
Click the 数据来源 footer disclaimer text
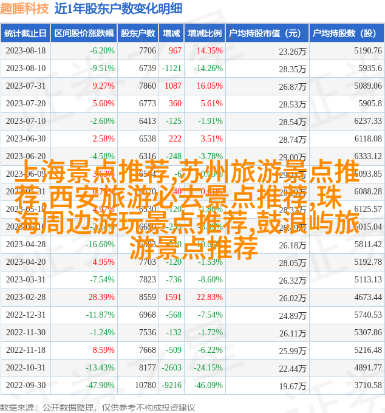(x=97, y=408)
